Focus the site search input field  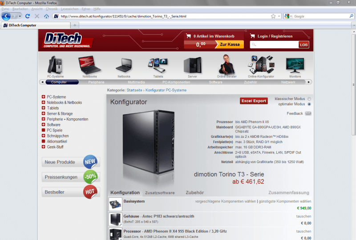click(274, 45)
